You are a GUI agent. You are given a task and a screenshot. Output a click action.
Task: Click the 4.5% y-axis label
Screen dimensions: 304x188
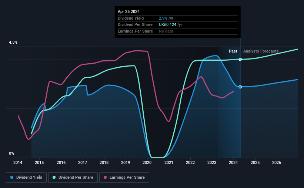point(13,42)
